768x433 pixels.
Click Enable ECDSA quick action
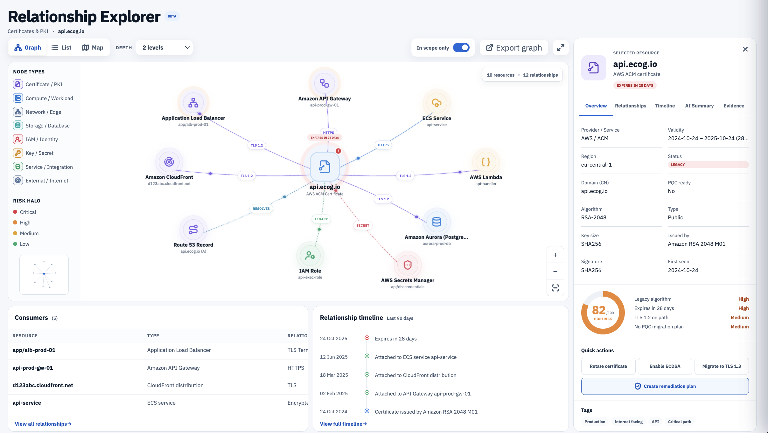pyautogui.click(x=665, y=366)
